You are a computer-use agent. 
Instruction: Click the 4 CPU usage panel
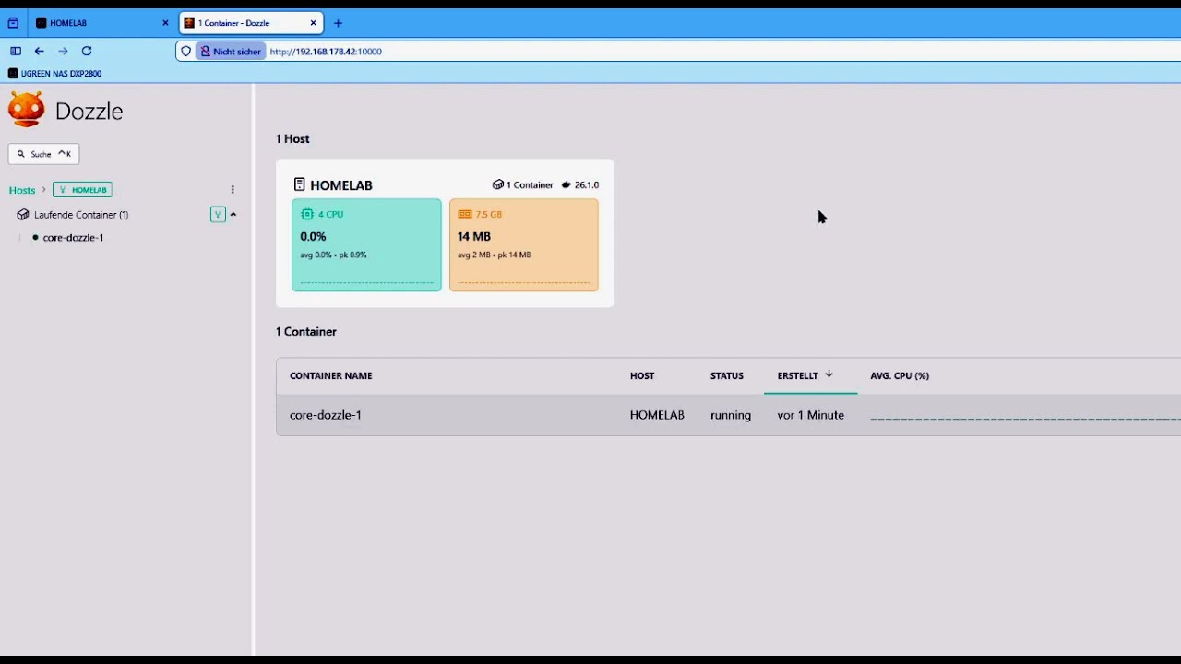366,245
